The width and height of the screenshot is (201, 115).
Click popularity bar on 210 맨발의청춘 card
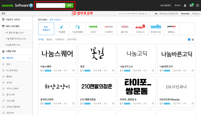(88, 103)
